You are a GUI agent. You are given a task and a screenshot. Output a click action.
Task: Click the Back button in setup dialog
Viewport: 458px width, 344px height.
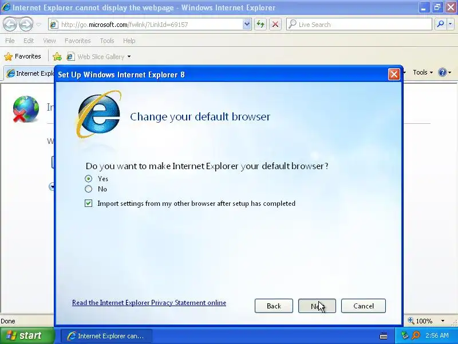[x=274, y=306]
